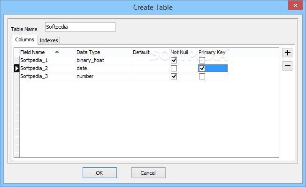
Task: Click the number data type cell
Action: [104, 76]
